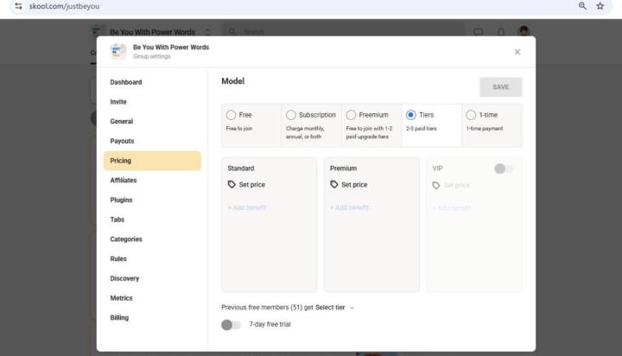Add a benefit to the Standard tier
622x356 pixels.
(x=247, y=207)
